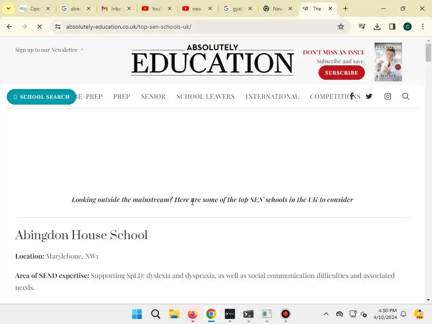This screenshot has width=432, height=324.
Task: Click the Abingdon House School heading
Action: (x=81, y=235)
